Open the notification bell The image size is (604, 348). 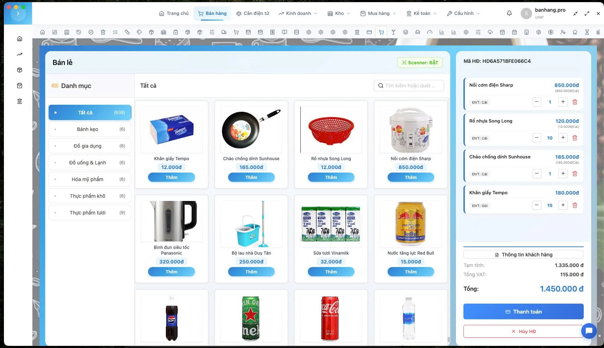coord(509,13)
